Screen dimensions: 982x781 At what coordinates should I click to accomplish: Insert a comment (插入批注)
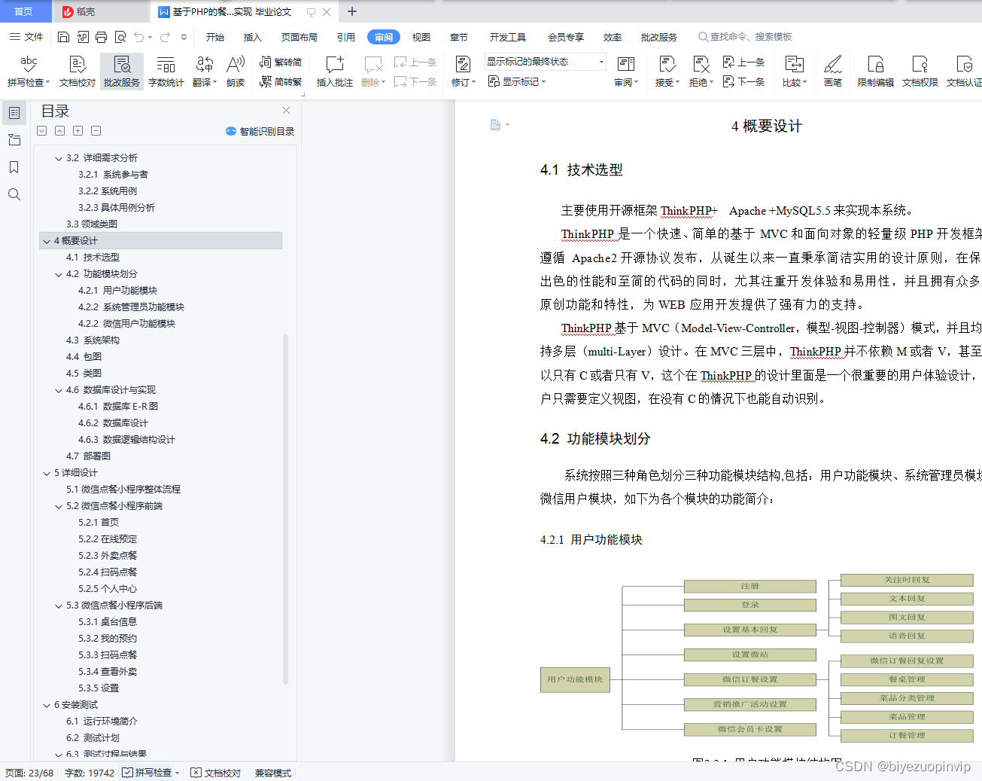(335, 72)
